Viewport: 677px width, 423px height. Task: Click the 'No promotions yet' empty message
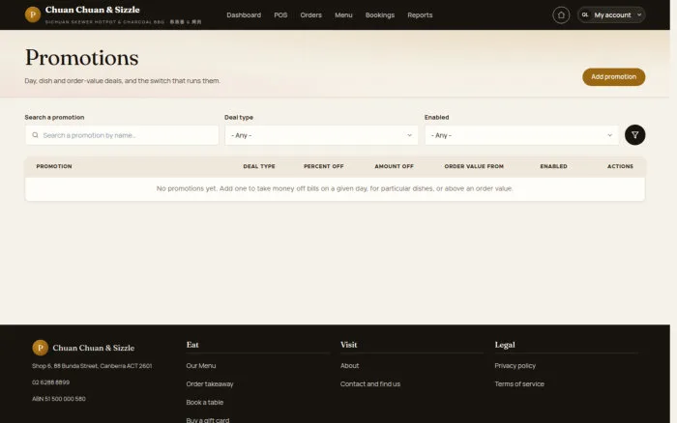coord(335,188)
